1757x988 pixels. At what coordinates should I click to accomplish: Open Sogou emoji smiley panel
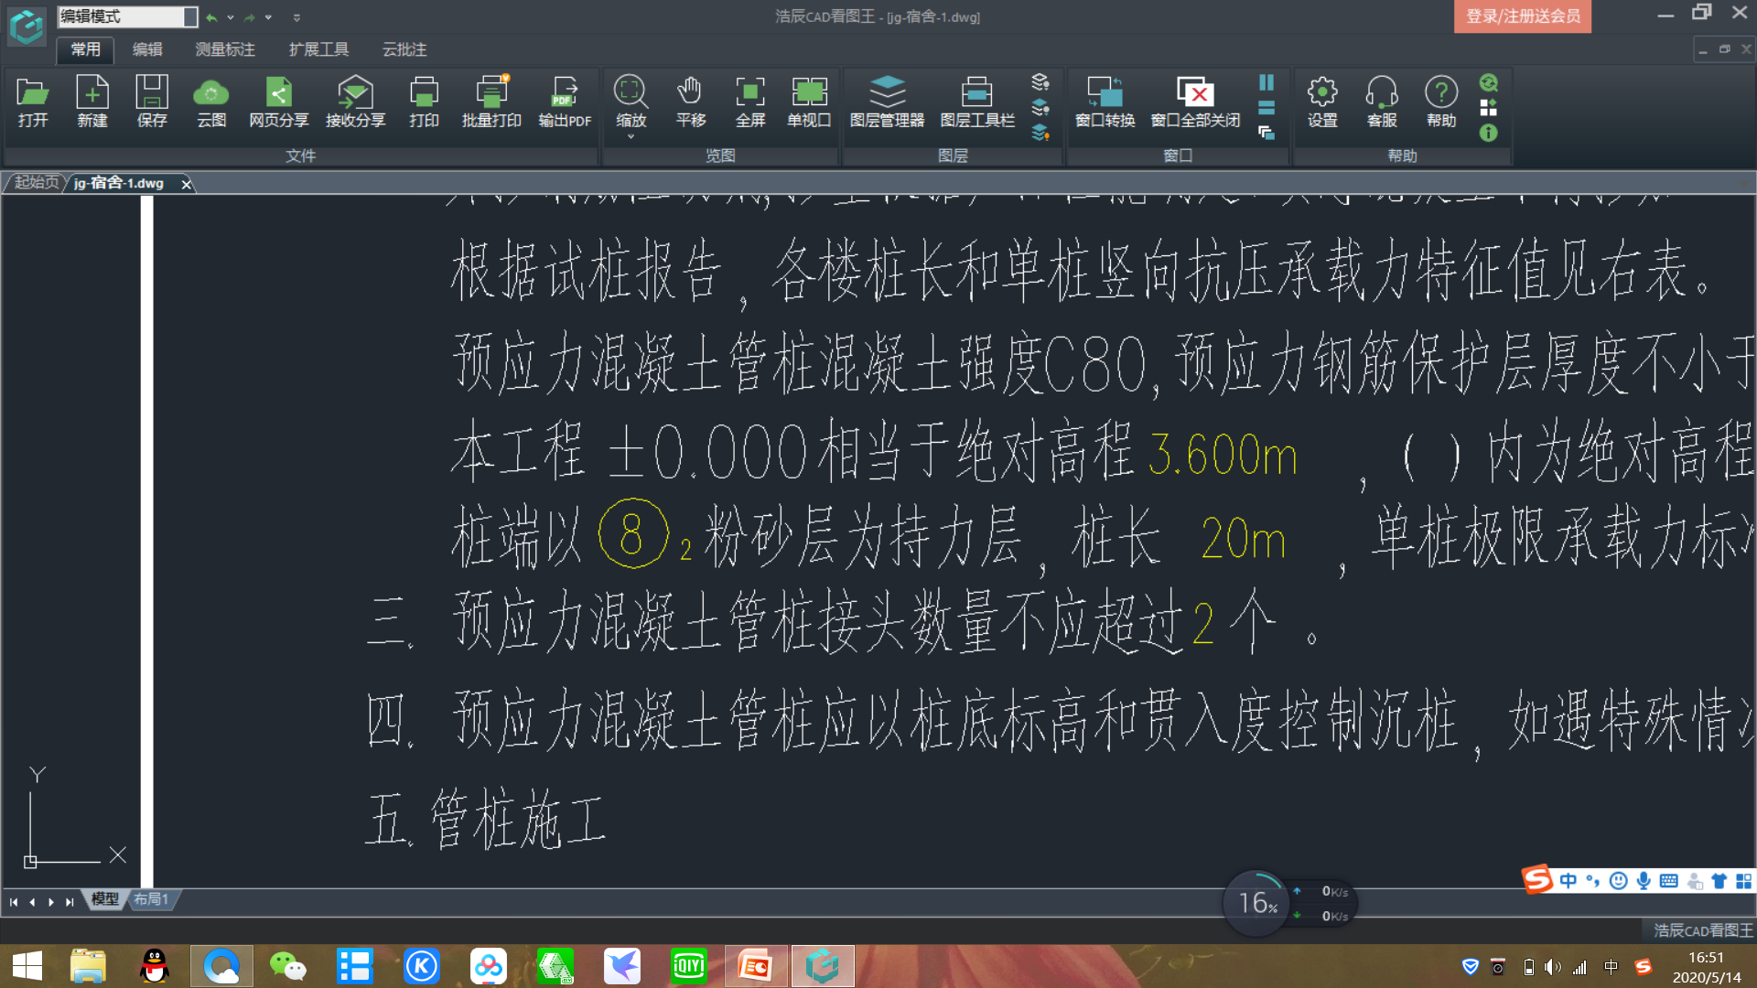pos(1618,881)
